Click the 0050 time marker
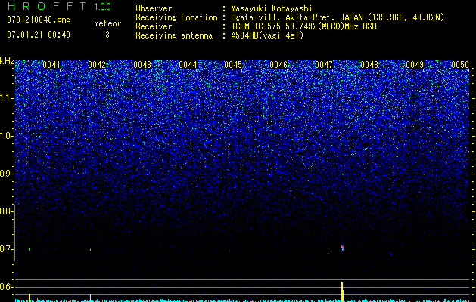The height and width of the screenshot is (302, 476). 460,65
